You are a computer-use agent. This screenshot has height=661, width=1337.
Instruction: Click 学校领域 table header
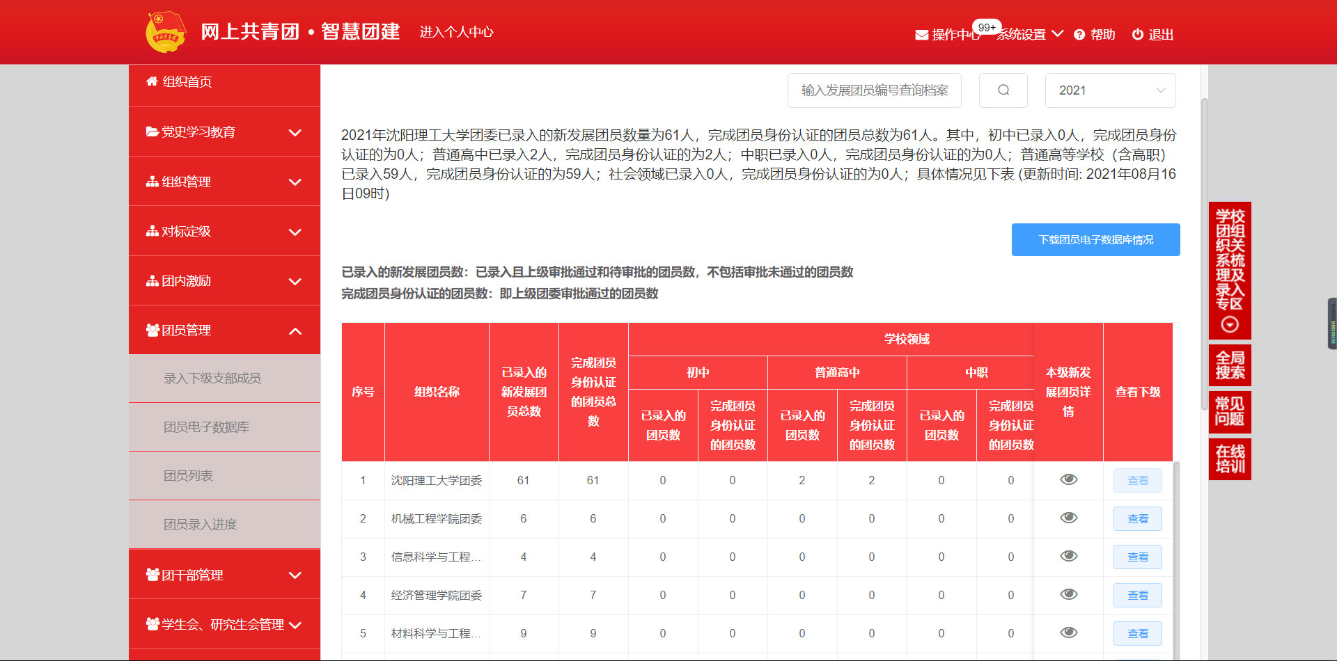click(907, 339)
